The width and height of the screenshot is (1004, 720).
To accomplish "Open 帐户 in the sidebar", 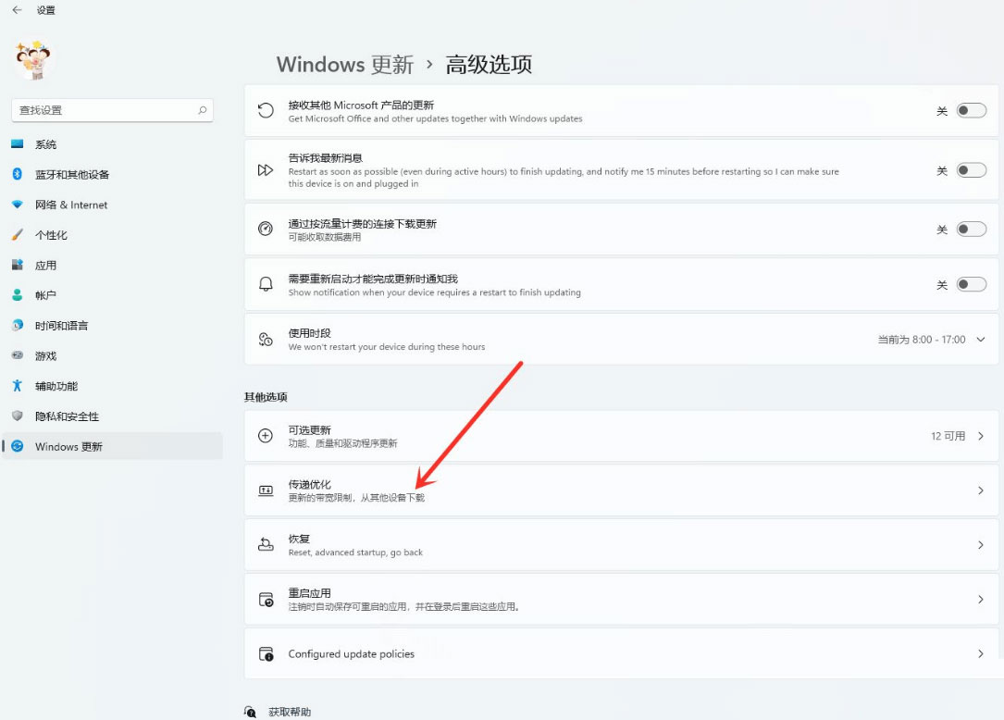I will point(112,295).
